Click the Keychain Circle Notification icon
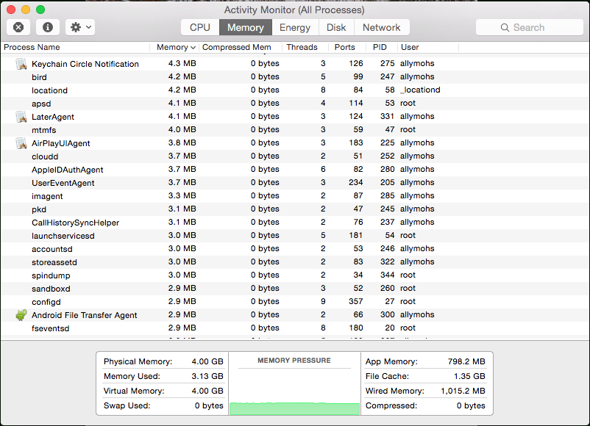The image size is (590, 426). [x=21, y=64]
